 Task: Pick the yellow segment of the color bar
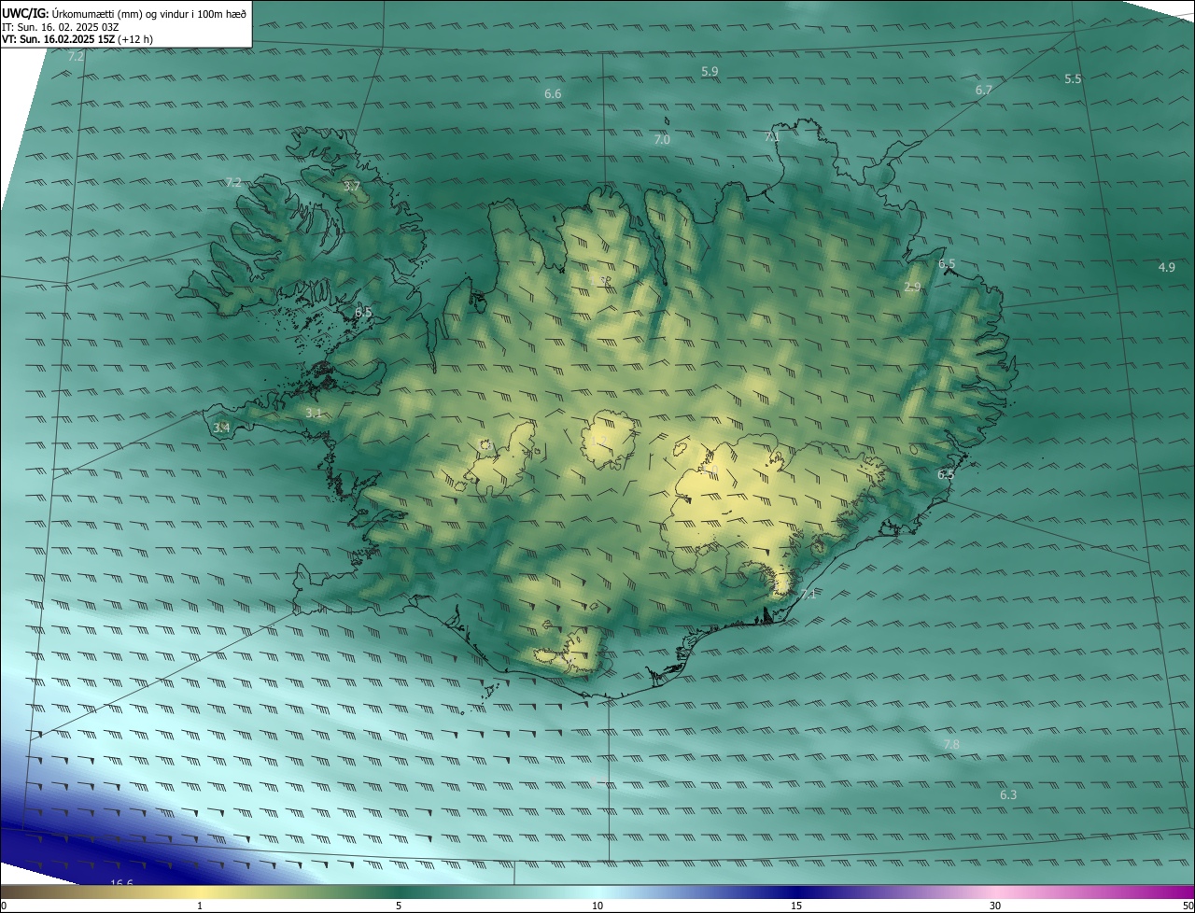pyautogui.click(x=201, y=892)
